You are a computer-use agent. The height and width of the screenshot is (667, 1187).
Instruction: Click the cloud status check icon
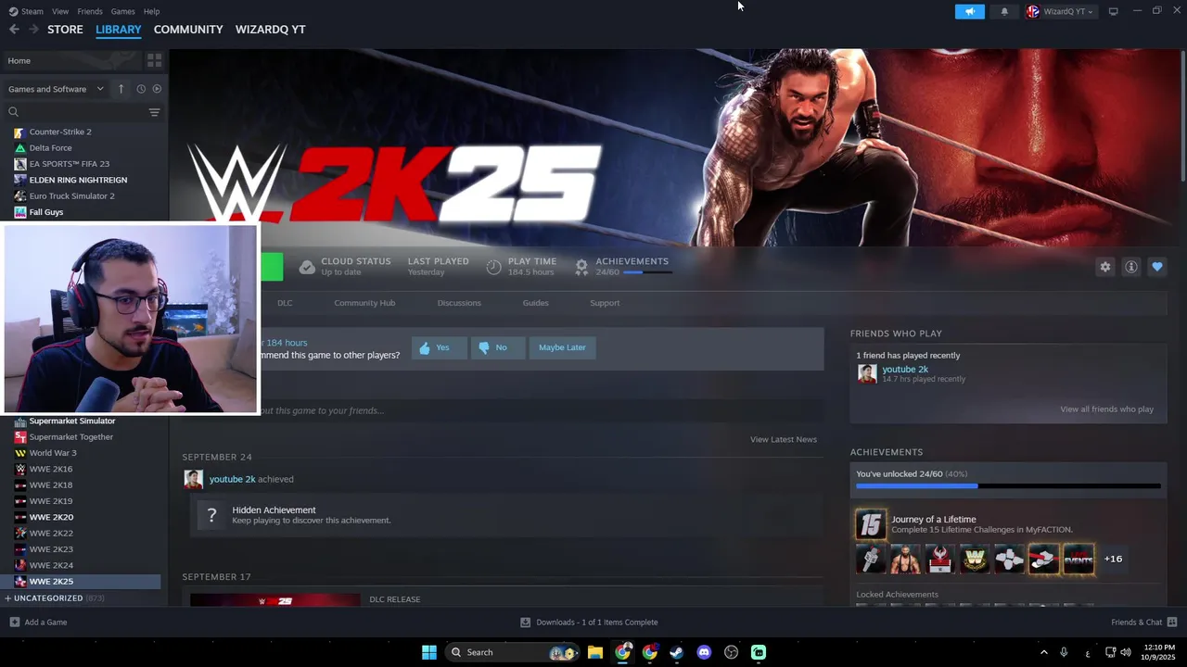[x=307, y=267]
